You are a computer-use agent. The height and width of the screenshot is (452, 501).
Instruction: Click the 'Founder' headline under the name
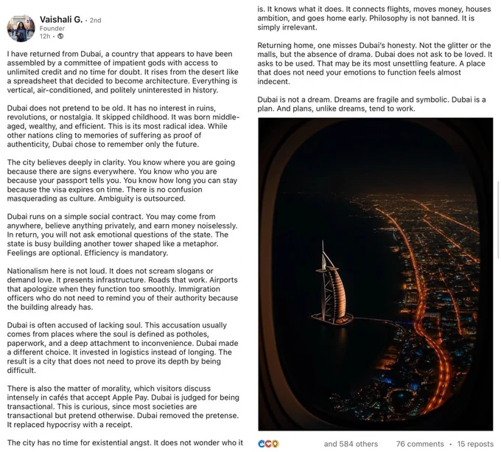click(x=52, y=29)
